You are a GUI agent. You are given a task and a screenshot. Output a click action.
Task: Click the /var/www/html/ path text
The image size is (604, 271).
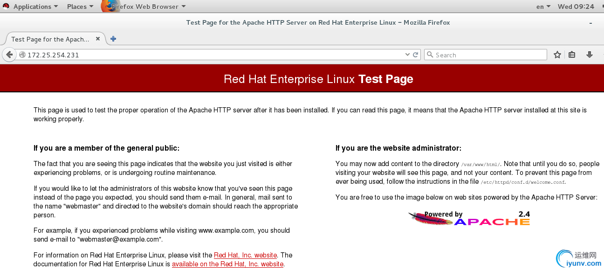(481, 164)
